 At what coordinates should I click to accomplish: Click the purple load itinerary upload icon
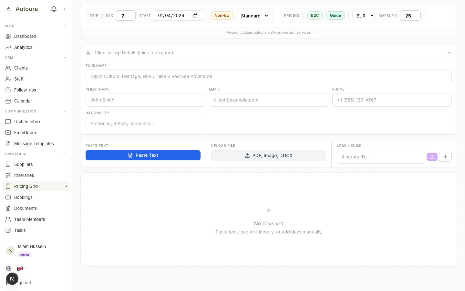pyautogui.click(x=432, y=157)
